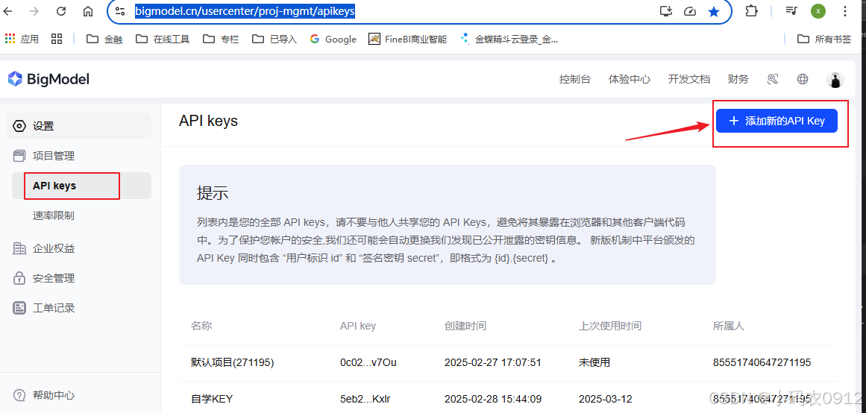Click creation time 2025-02-27 17:07:51
866x413 pixels.
coord(492,363)
